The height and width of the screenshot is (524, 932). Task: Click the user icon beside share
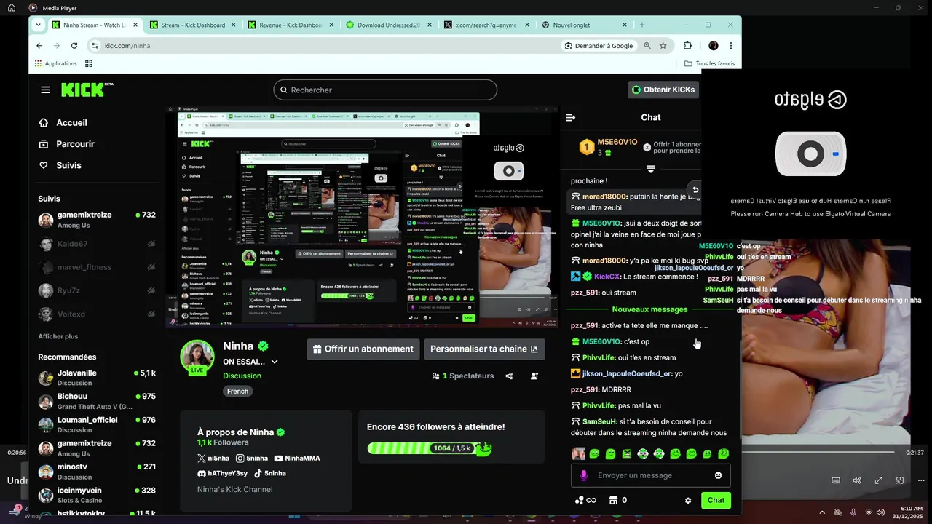click(x=534, y=376)
